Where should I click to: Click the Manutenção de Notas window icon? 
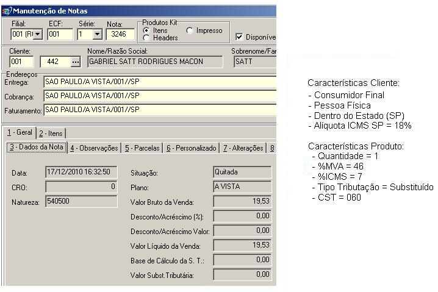[x=7, y=11]
